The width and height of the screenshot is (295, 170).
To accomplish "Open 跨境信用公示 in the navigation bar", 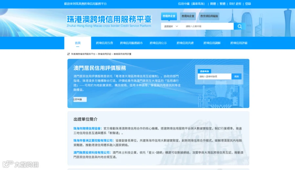I will tap(158, 43).
